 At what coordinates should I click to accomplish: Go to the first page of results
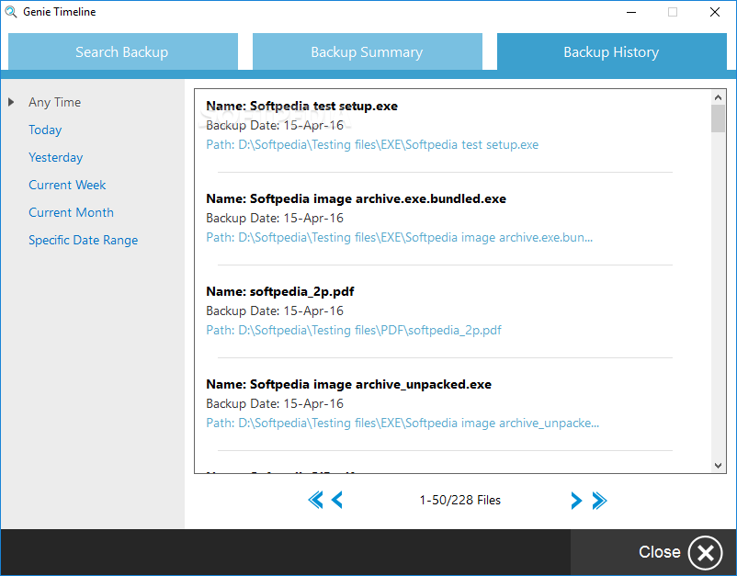(315, 500)
